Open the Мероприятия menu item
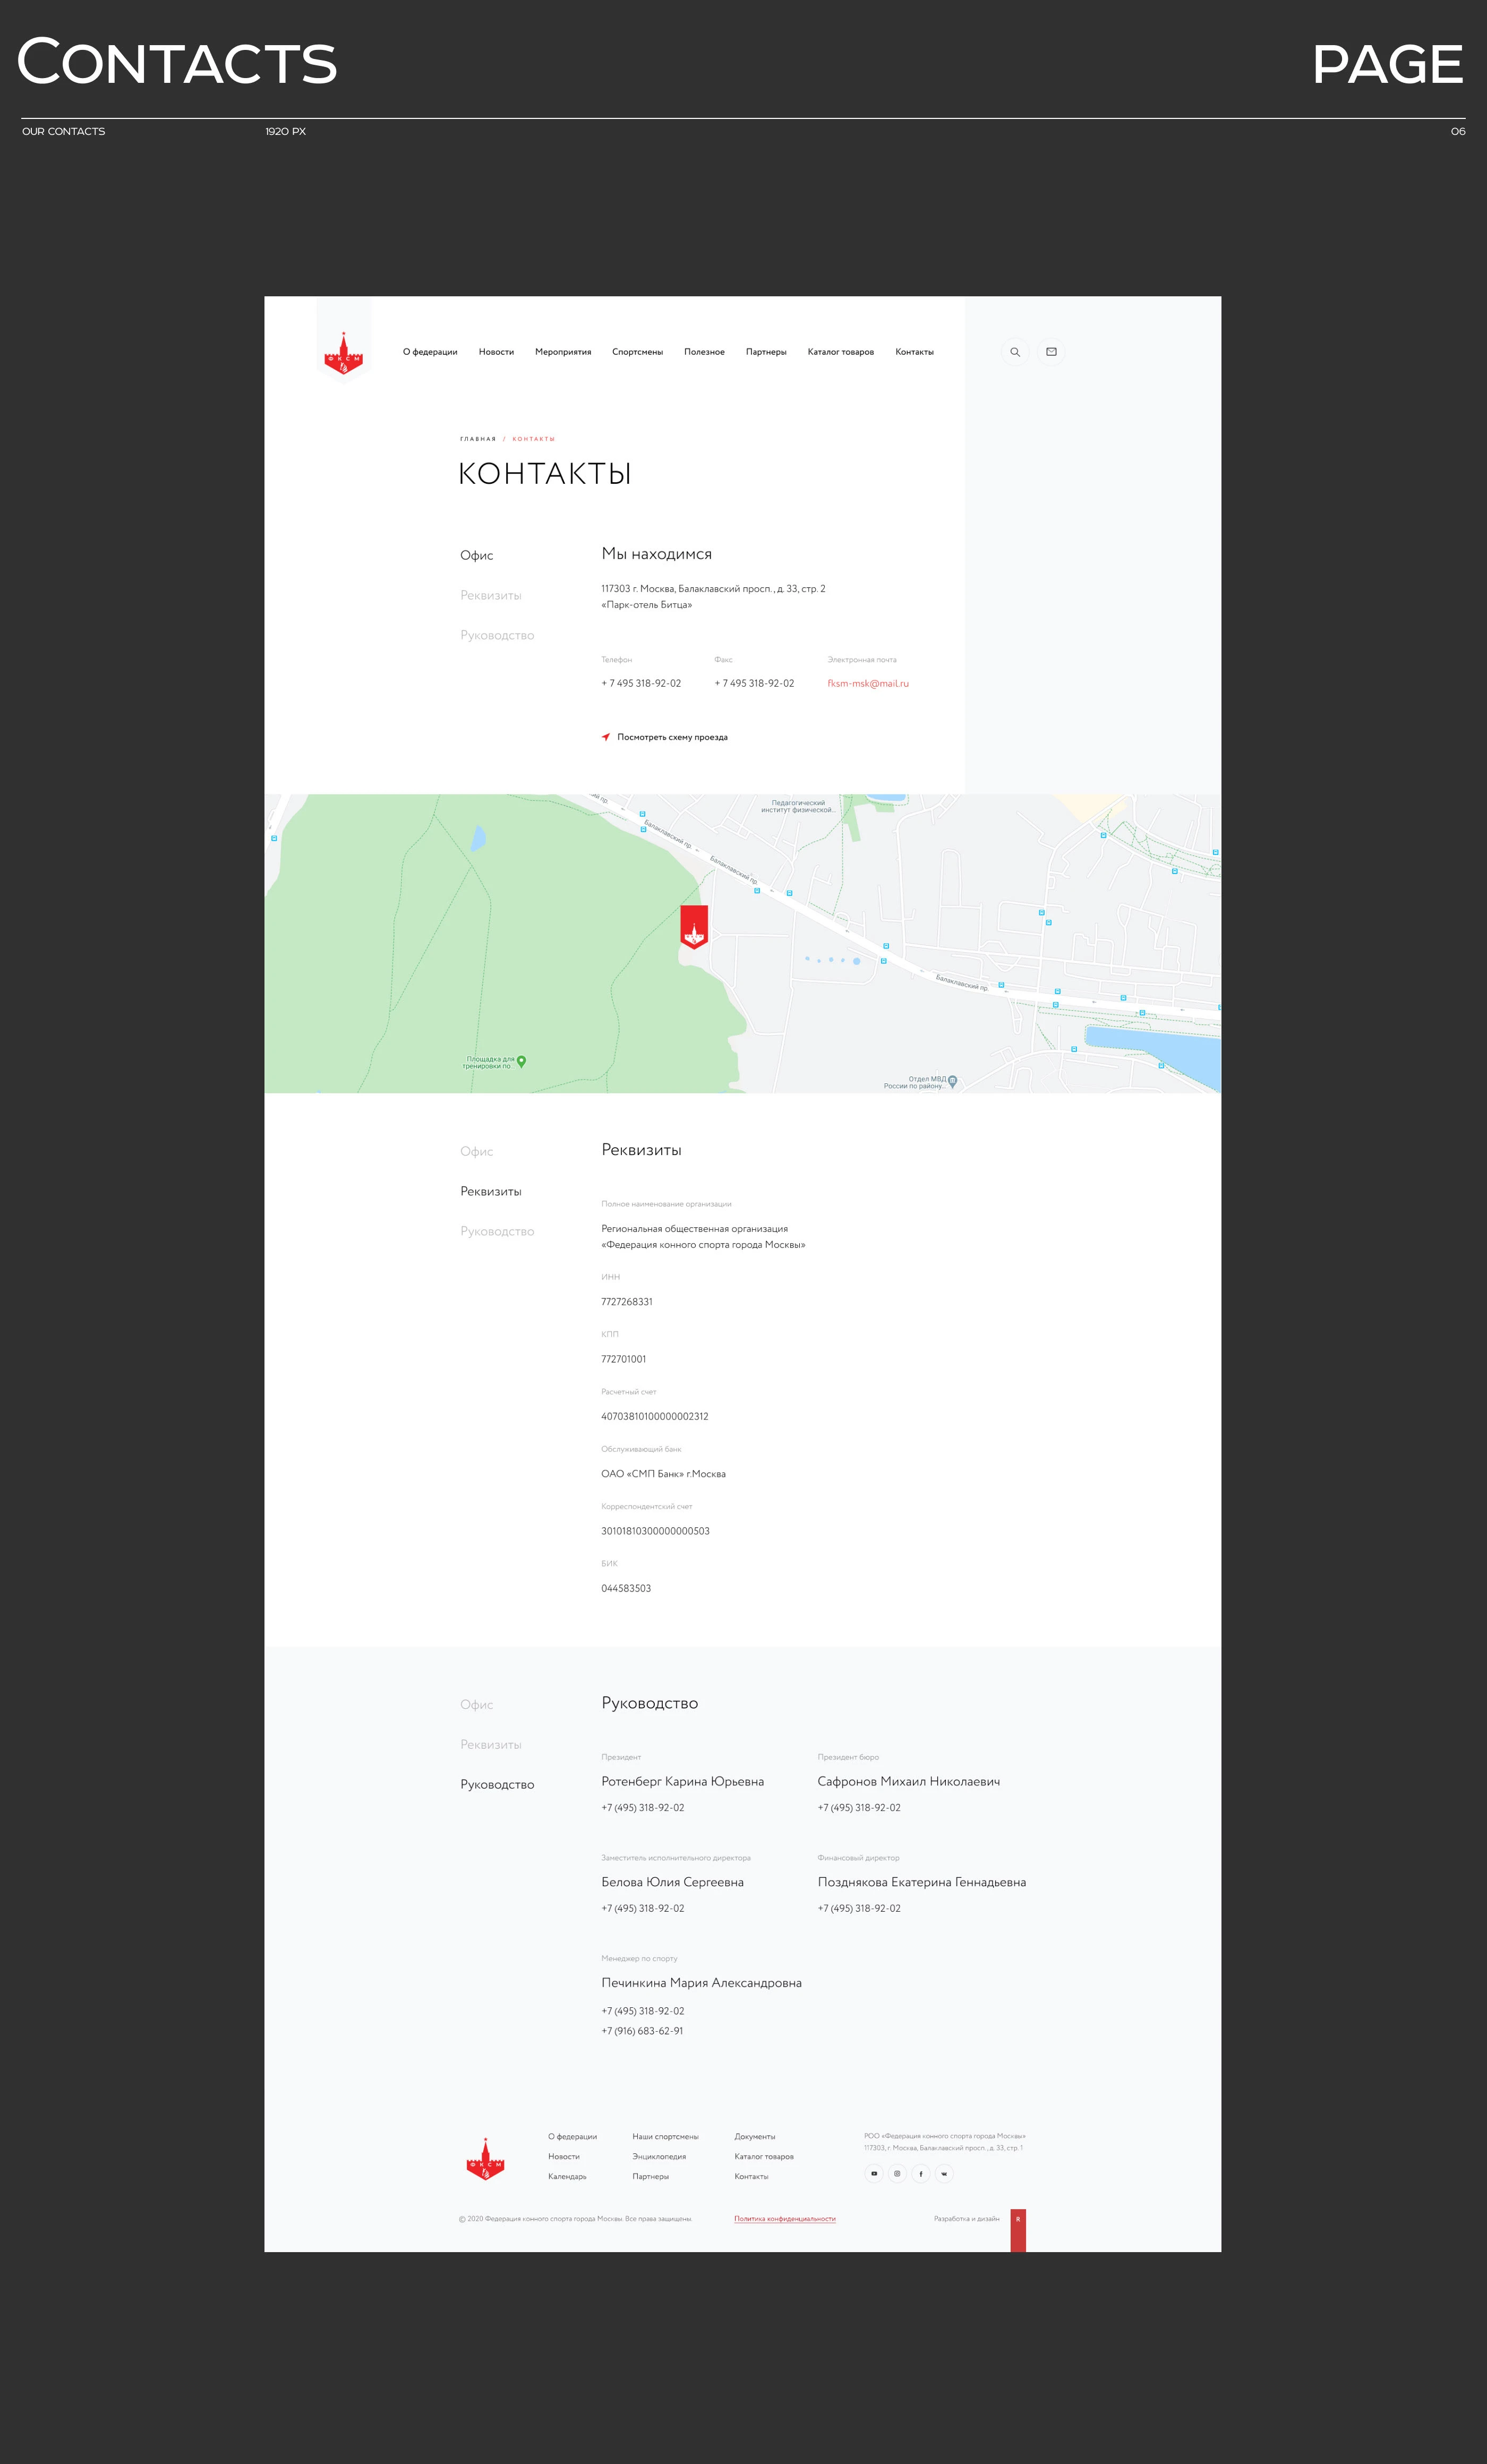 563,352
